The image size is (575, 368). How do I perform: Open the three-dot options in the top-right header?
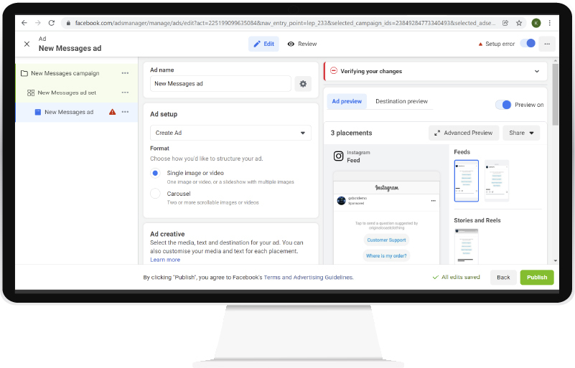coord(547,44)
